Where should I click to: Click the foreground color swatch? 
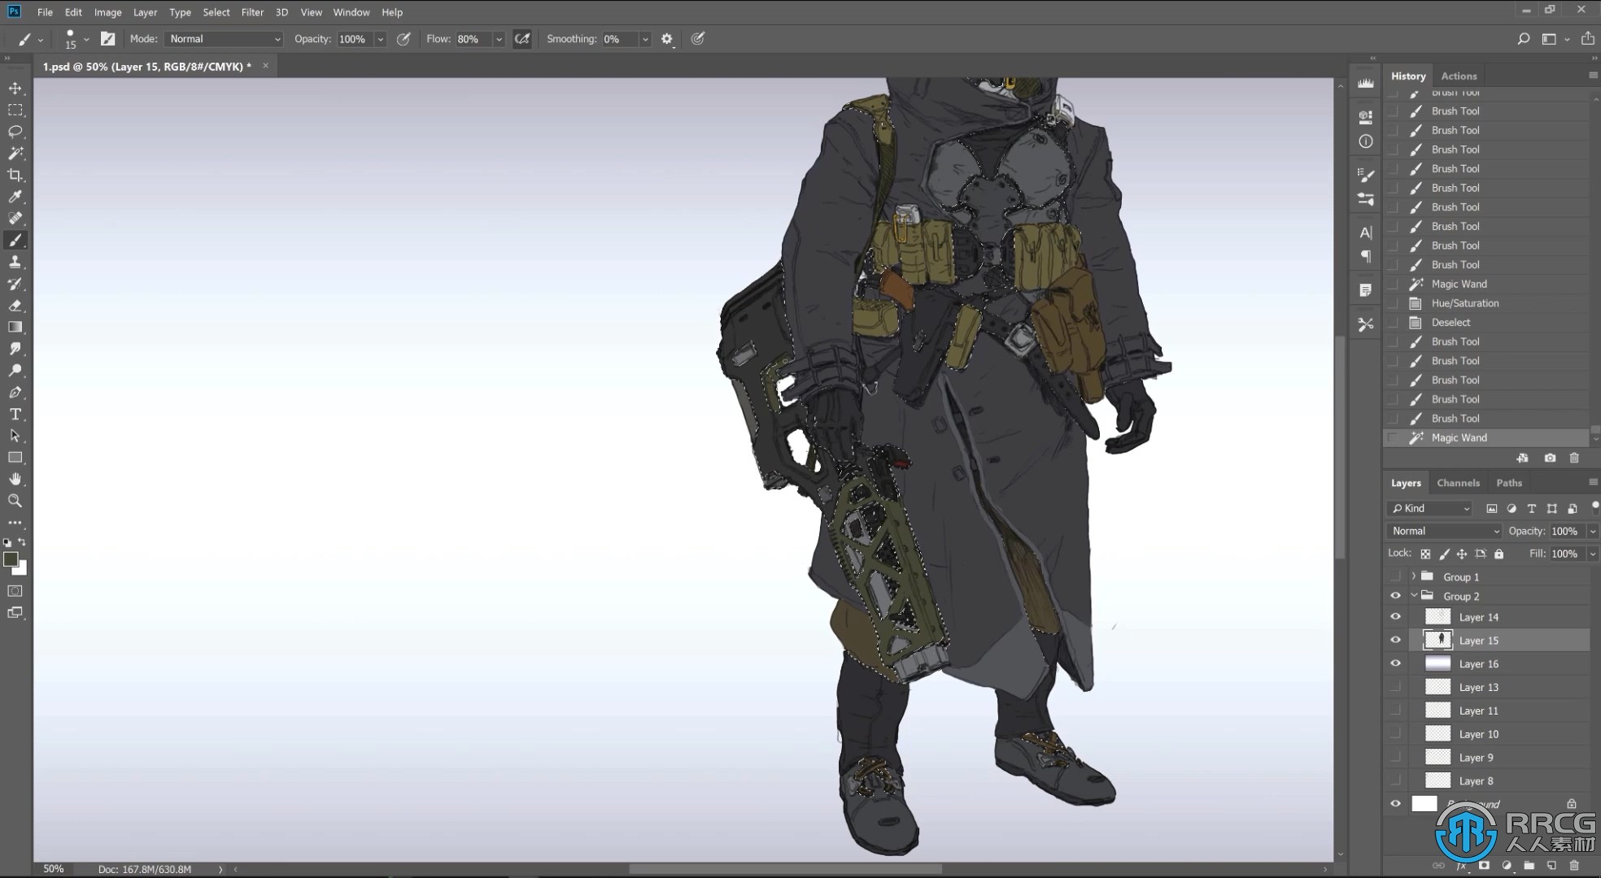(11, 559)
